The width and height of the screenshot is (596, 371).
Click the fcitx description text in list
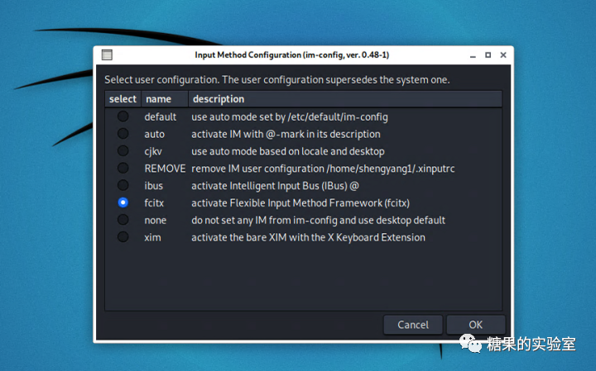click(x=300, y=202)
